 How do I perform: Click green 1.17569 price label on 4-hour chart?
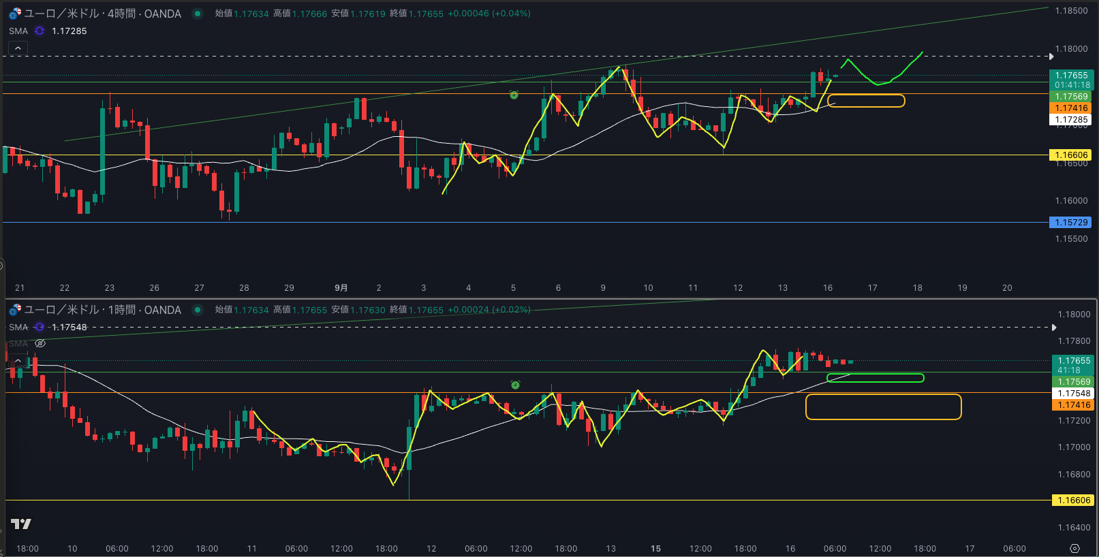(x=1071, y=97)
